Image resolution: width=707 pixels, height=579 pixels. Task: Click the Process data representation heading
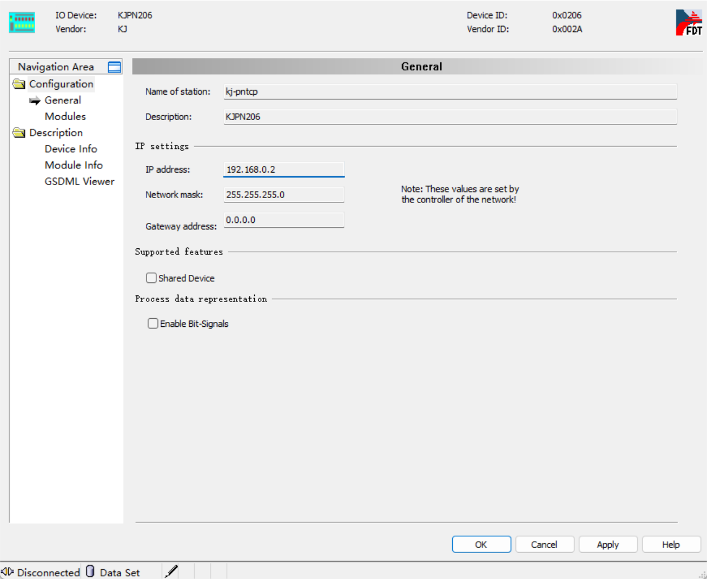pos(201,299)
